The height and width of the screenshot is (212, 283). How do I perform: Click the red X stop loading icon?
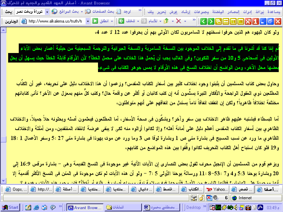[179, 21]
